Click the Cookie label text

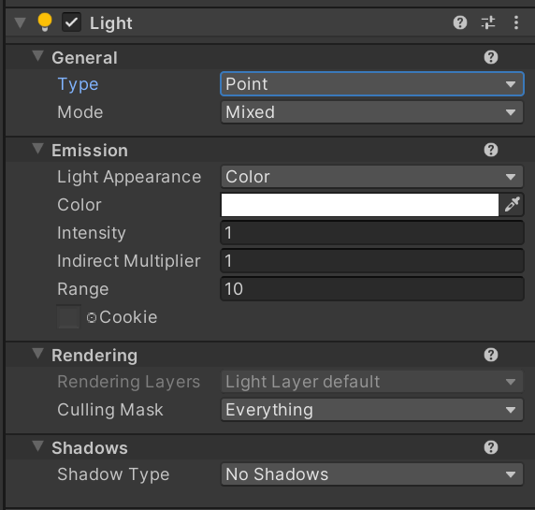(x=128, y=317)
